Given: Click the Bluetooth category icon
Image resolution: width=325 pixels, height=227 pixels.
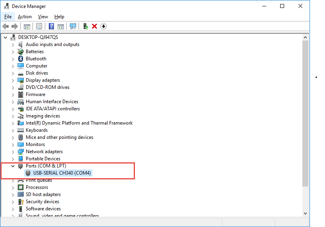Looking at the screenshot, I should (21, 59).
